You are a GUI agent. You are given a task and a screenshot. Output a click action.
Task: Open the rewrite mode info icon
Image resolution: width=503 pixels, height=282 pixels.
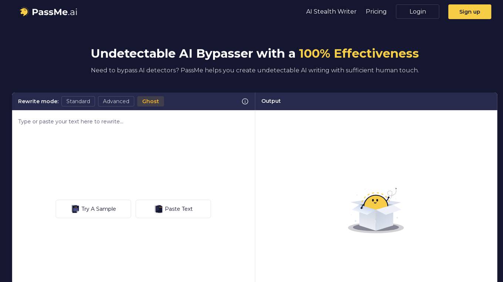click(245, 102)
